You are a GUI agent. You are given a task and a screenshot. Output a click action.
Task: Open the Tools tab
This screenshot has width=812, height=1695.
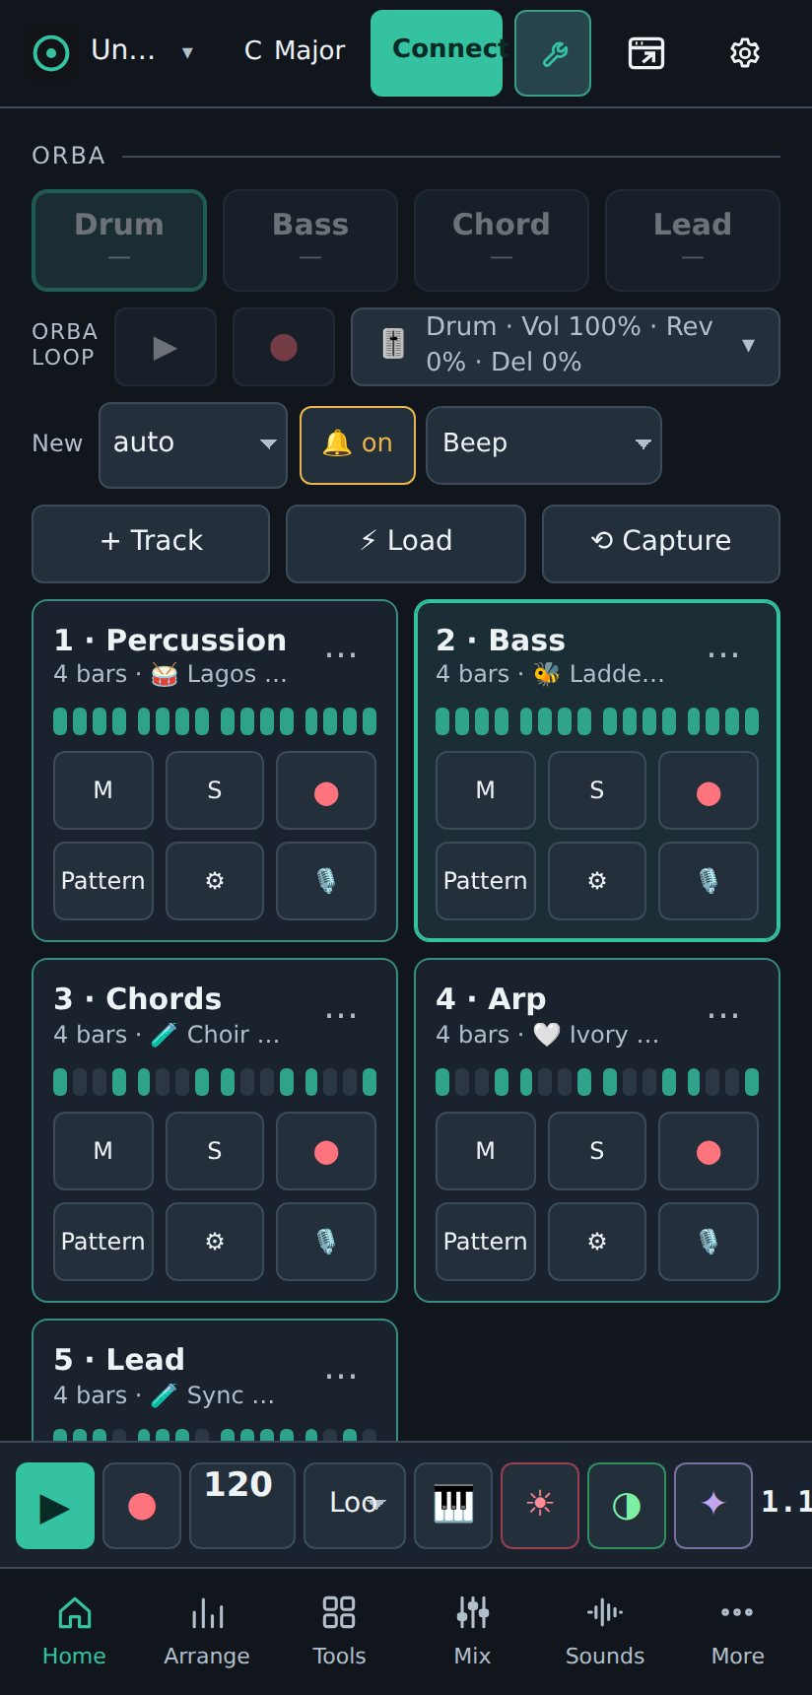339,1631
